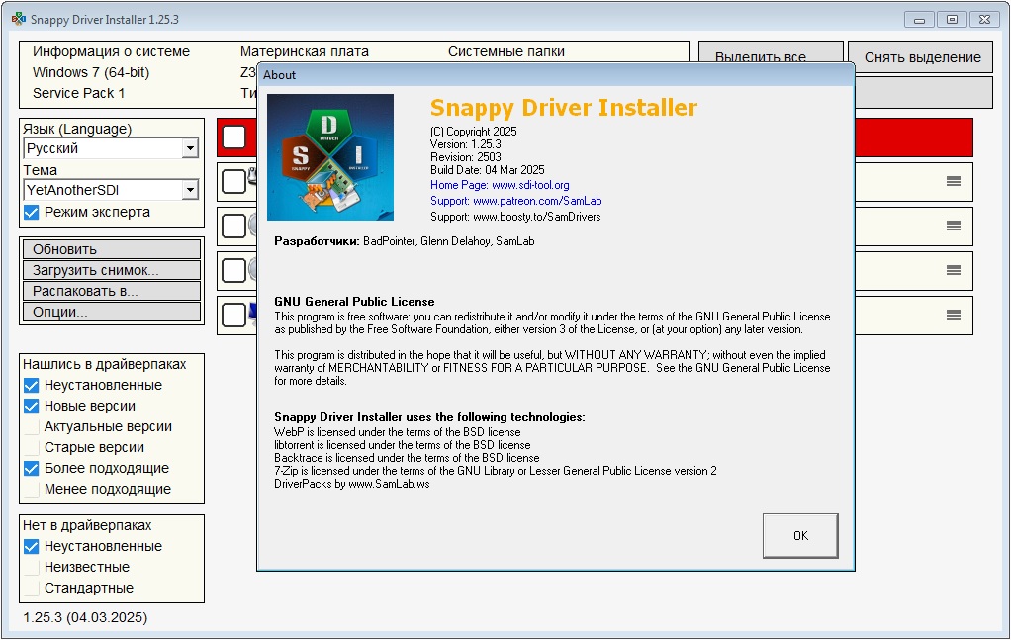Click Системные папки heading

(x=506, y=51)
